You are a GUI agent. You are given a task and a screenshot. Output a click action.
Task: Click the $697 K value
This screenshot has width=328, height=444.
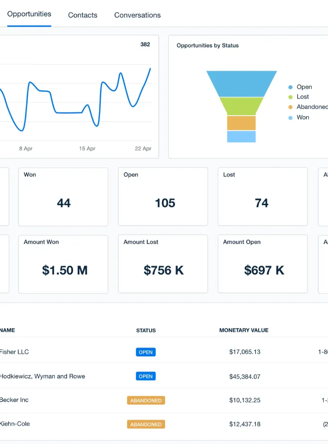point(264,270)
